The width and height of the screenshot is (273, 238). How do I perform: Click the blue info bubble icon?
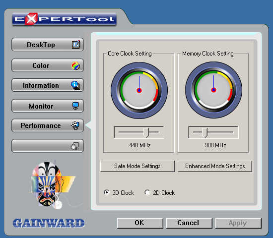[75, 85]
